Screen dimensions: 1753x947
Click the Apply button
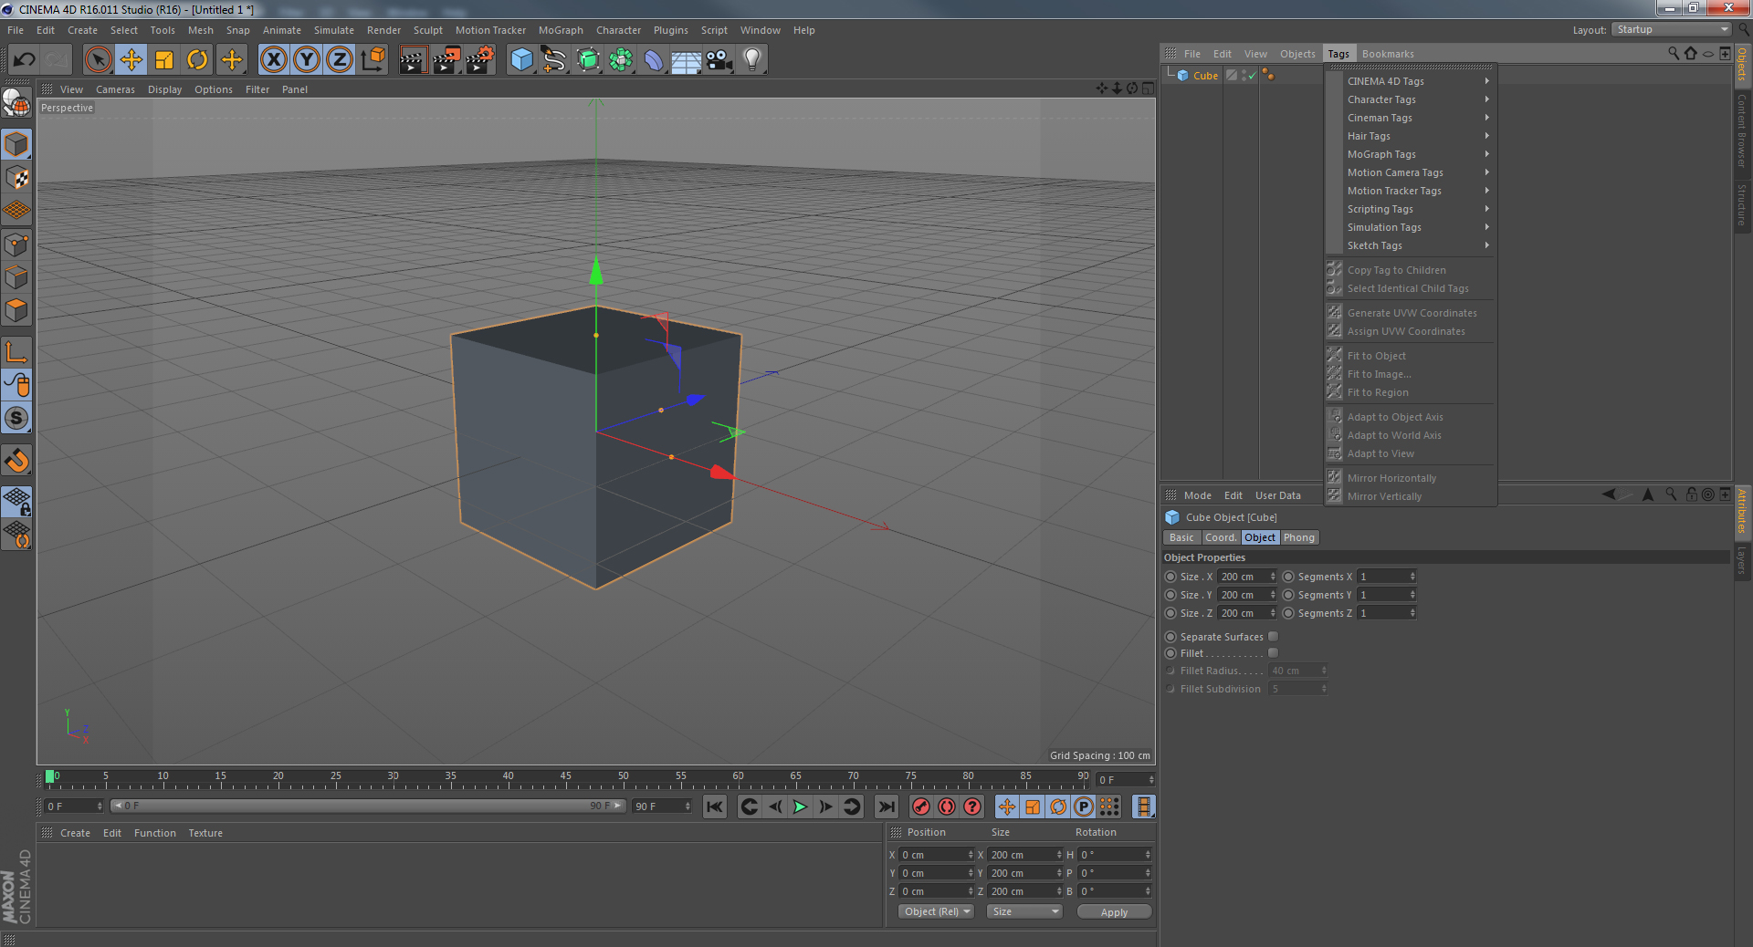(1114, 911)
